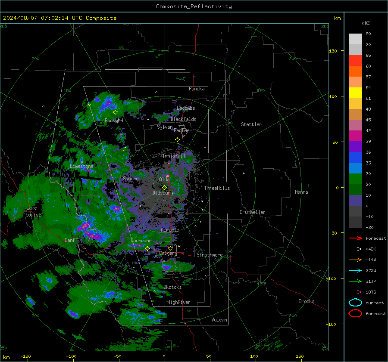This screenshot has width=388, height=362.
Task: Select the dark orange 57–60 dBZ swatch
Action: 355,71
